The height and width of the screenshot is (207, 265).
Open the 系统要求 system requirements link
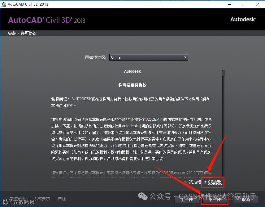point(42,199)
